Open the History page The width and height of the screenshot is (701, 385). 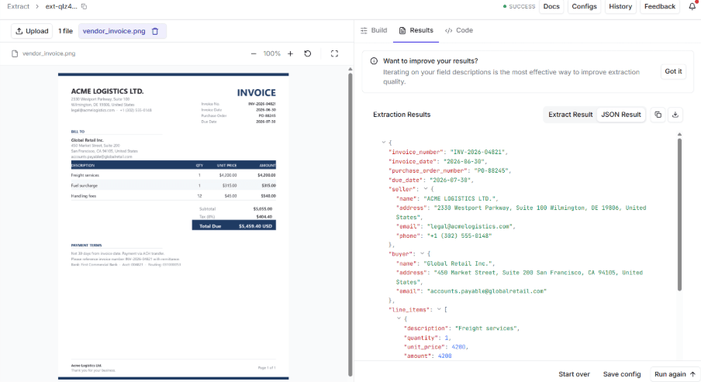[620, 7]
